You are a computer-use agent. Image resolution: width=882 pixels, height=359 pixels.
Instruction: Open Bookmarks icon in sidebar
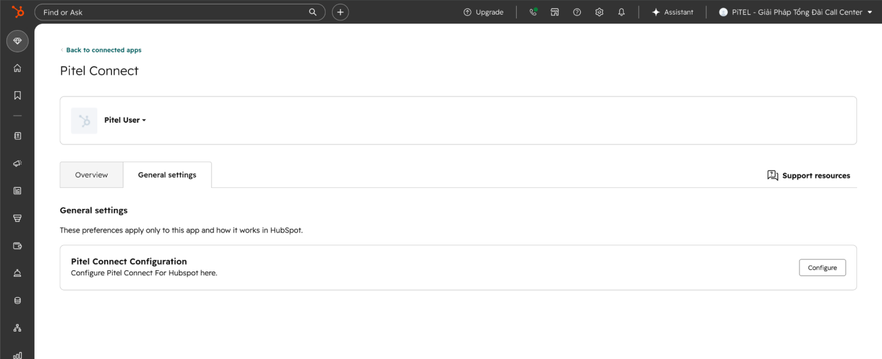(17, 95)
